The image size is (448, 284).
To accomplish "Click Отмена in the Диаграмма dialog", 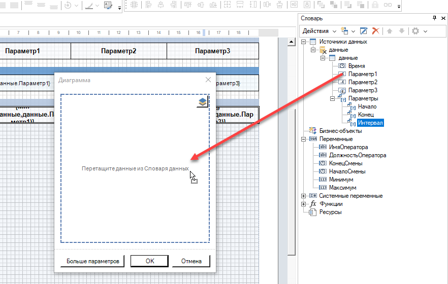I will pos(191,261).
